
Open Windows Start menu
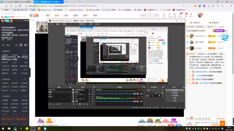(x=3, y=129)
